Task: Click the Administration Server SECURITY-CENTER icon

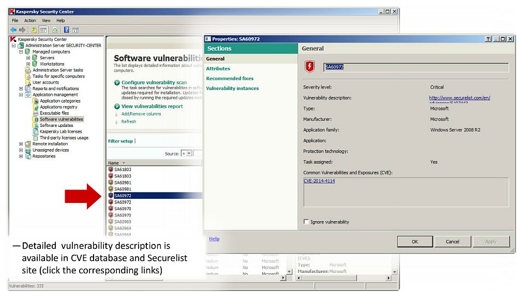Action: point(21,46)
